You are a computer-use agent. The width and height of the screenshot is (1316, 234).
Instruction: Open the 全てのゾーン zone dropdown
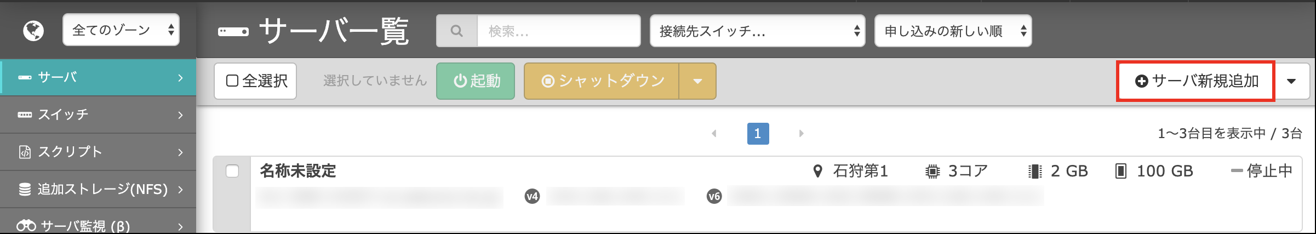click(x=121, y=30)
